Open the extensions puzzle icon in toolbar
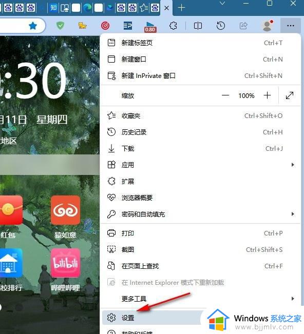The image size is (304, 334). [x=173, y=26]
